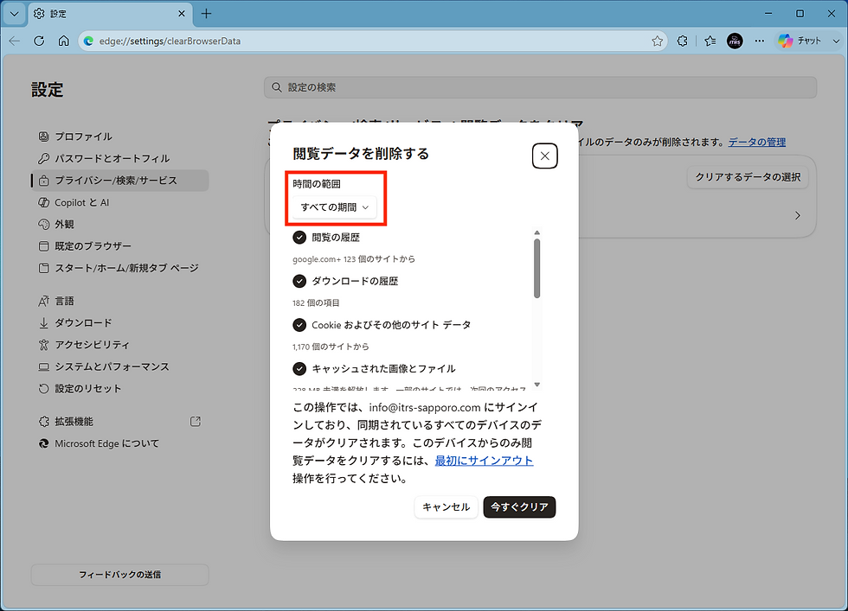Uncheck Cookie およびその他のサイト データ checkbox
The width and height of the screenshot is (848, 611).
(299, 325)
